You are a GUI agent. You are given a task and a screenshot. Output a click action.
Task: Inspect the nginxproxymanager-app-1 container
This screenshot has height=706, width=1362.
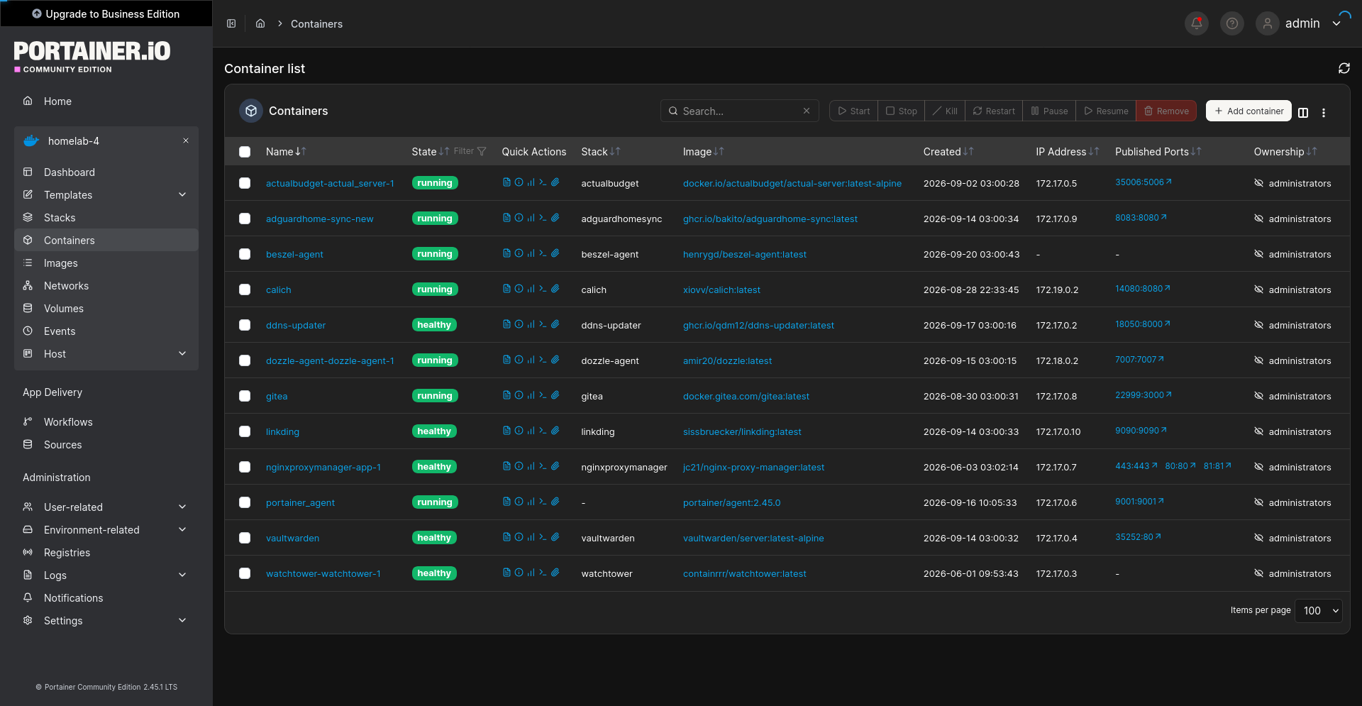519,466
